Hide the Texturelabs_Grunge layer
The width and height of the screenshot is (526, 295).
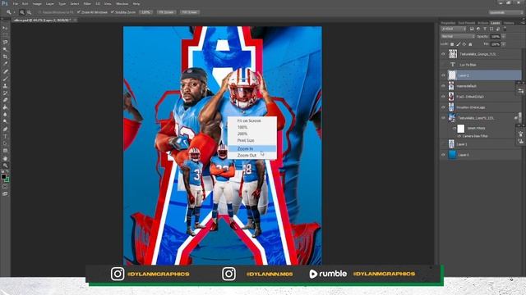pos(443,54)
